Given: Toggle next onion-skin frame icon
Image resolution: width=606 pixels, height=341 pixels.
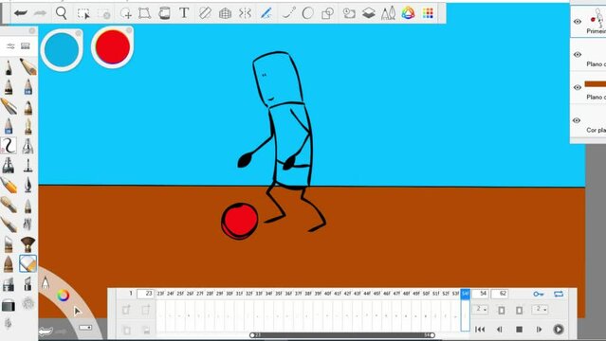Looking at the screenshot, I should 519,310.
